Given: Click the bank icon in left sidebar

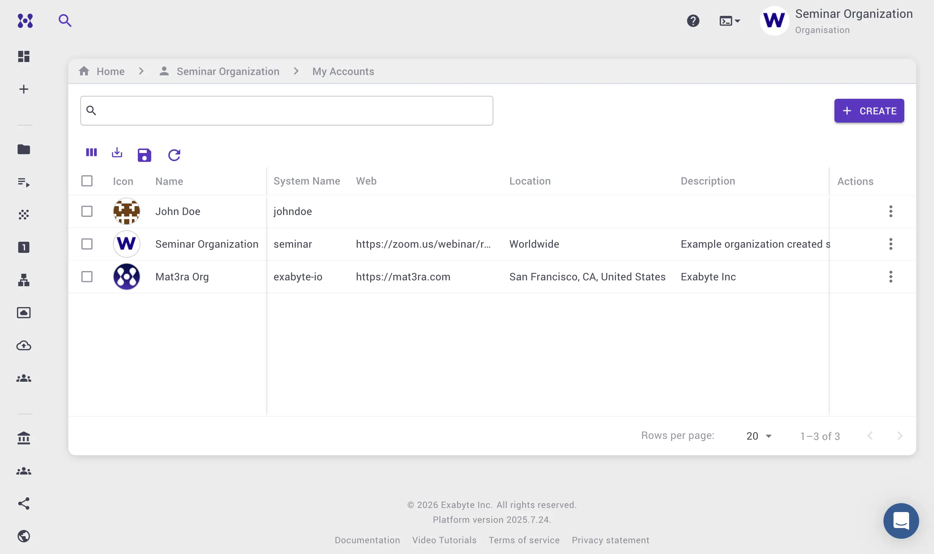Looking at the screenshot, I should (x=24, y=438).
